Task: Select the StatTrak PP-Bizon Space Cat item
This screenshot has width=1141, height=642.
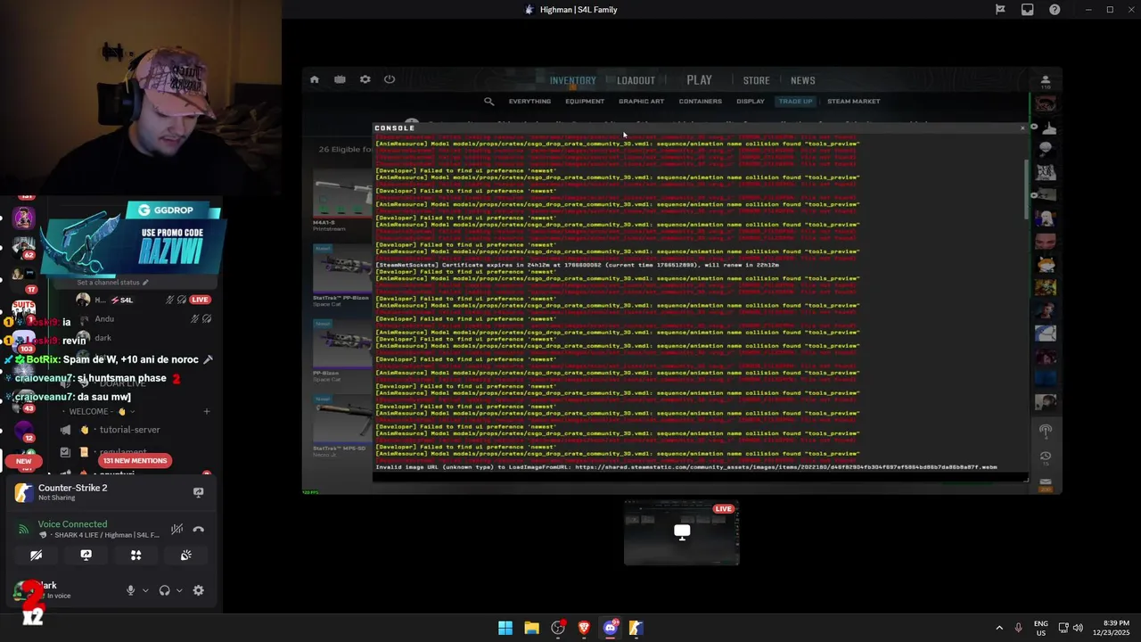Action: pyautogui.click(x=342, y=276)
